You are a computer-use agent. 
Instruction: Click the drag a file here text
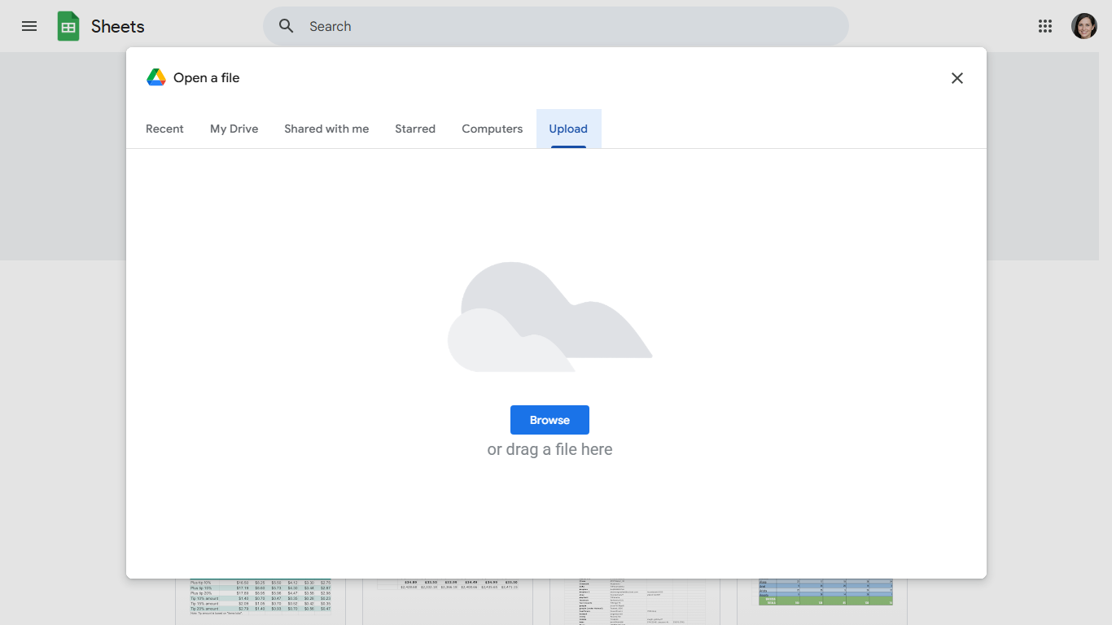click(549, 448)
